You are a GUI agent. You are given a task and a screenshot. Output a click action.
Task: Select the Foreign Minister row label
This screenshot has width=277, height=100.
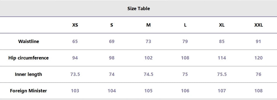[x=28, y=91]
